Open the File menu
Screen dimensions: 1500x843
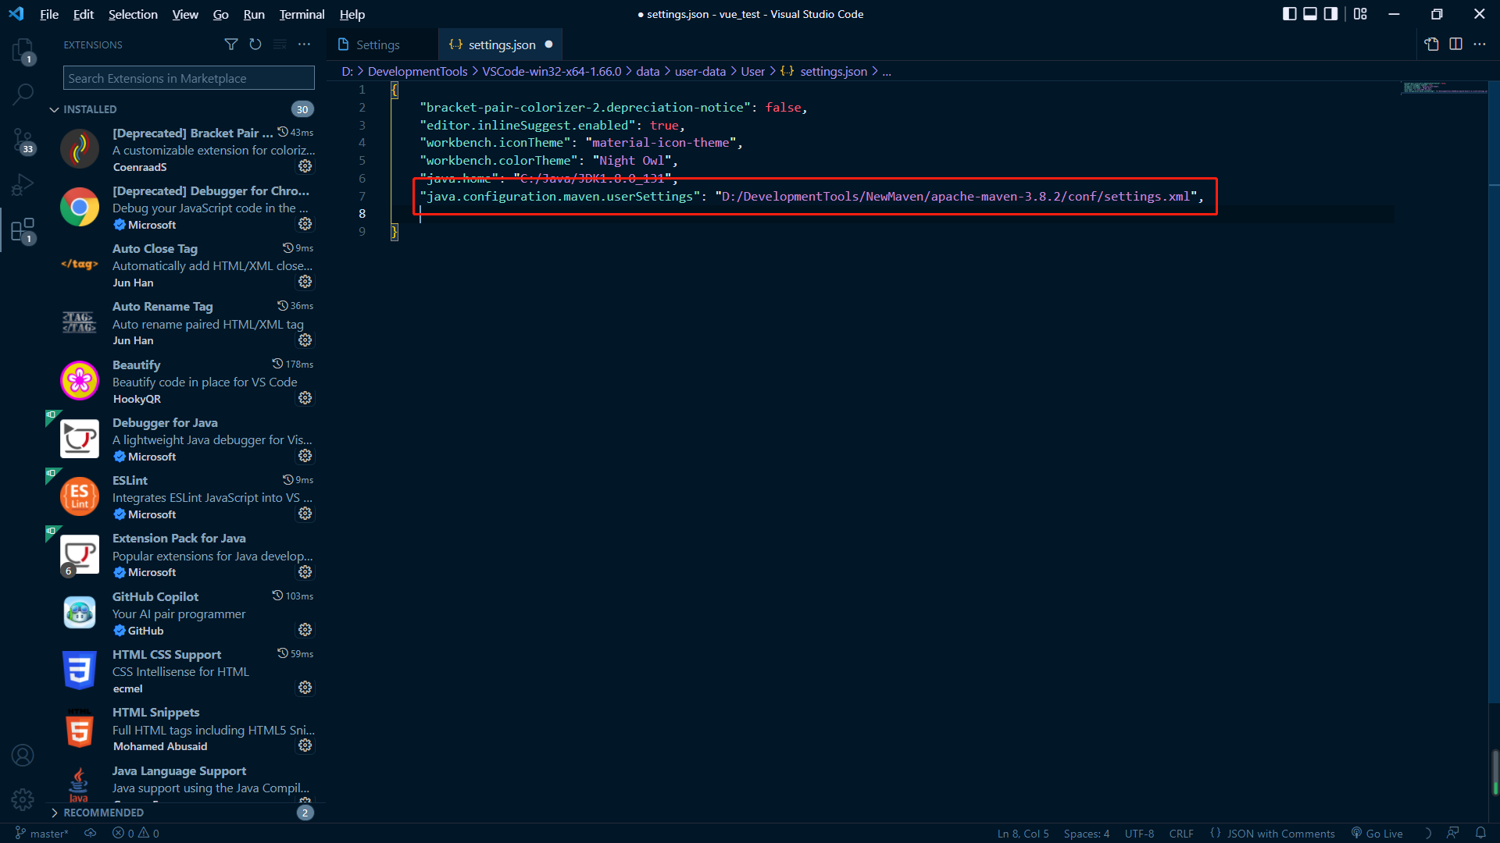coord(49,14)
